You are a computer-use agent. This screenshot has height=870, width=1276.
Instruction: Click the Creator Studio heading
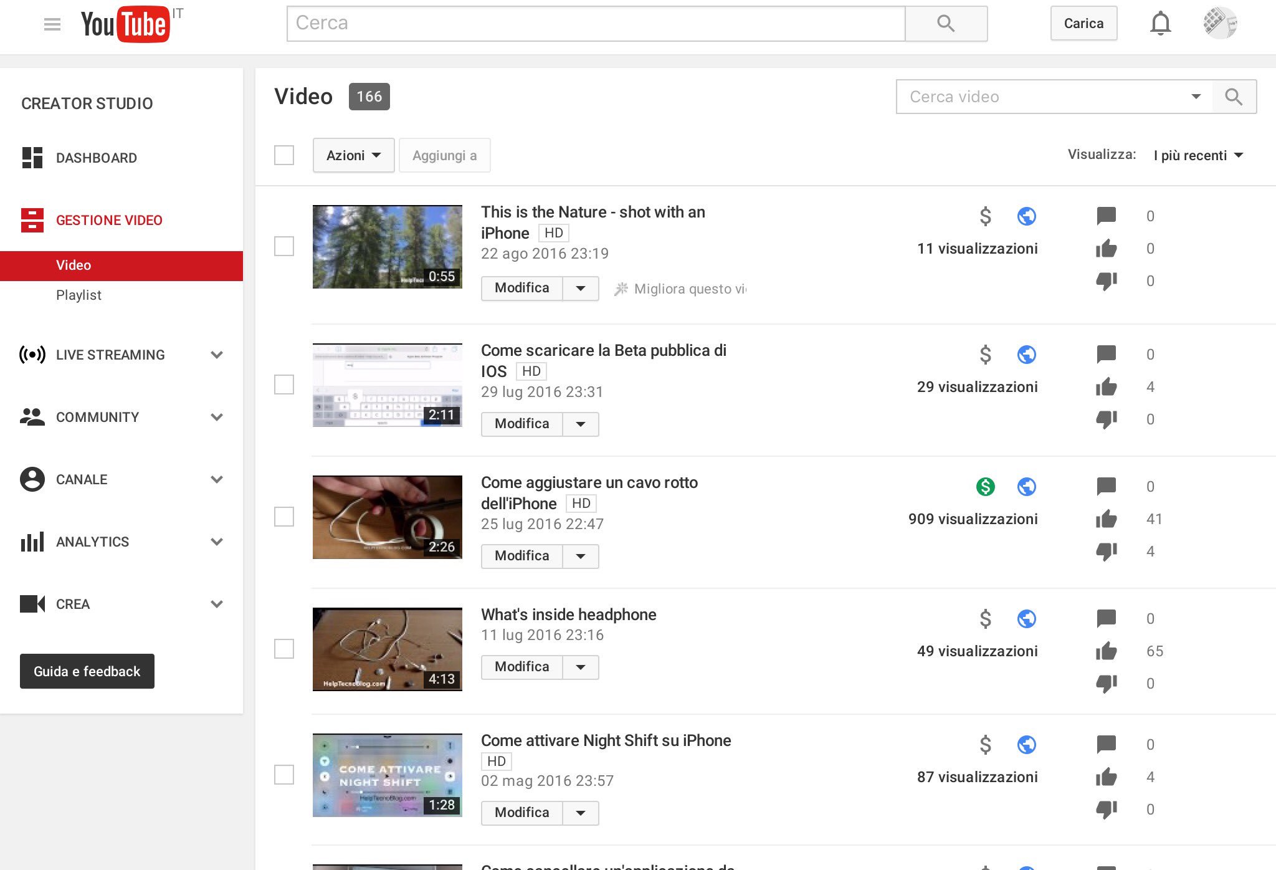tap(87, 103)
